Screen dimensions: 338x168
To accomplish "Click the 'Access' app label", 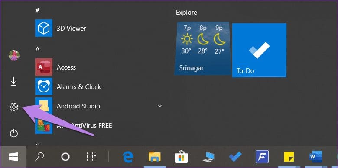I will click(x=66, y=67).
